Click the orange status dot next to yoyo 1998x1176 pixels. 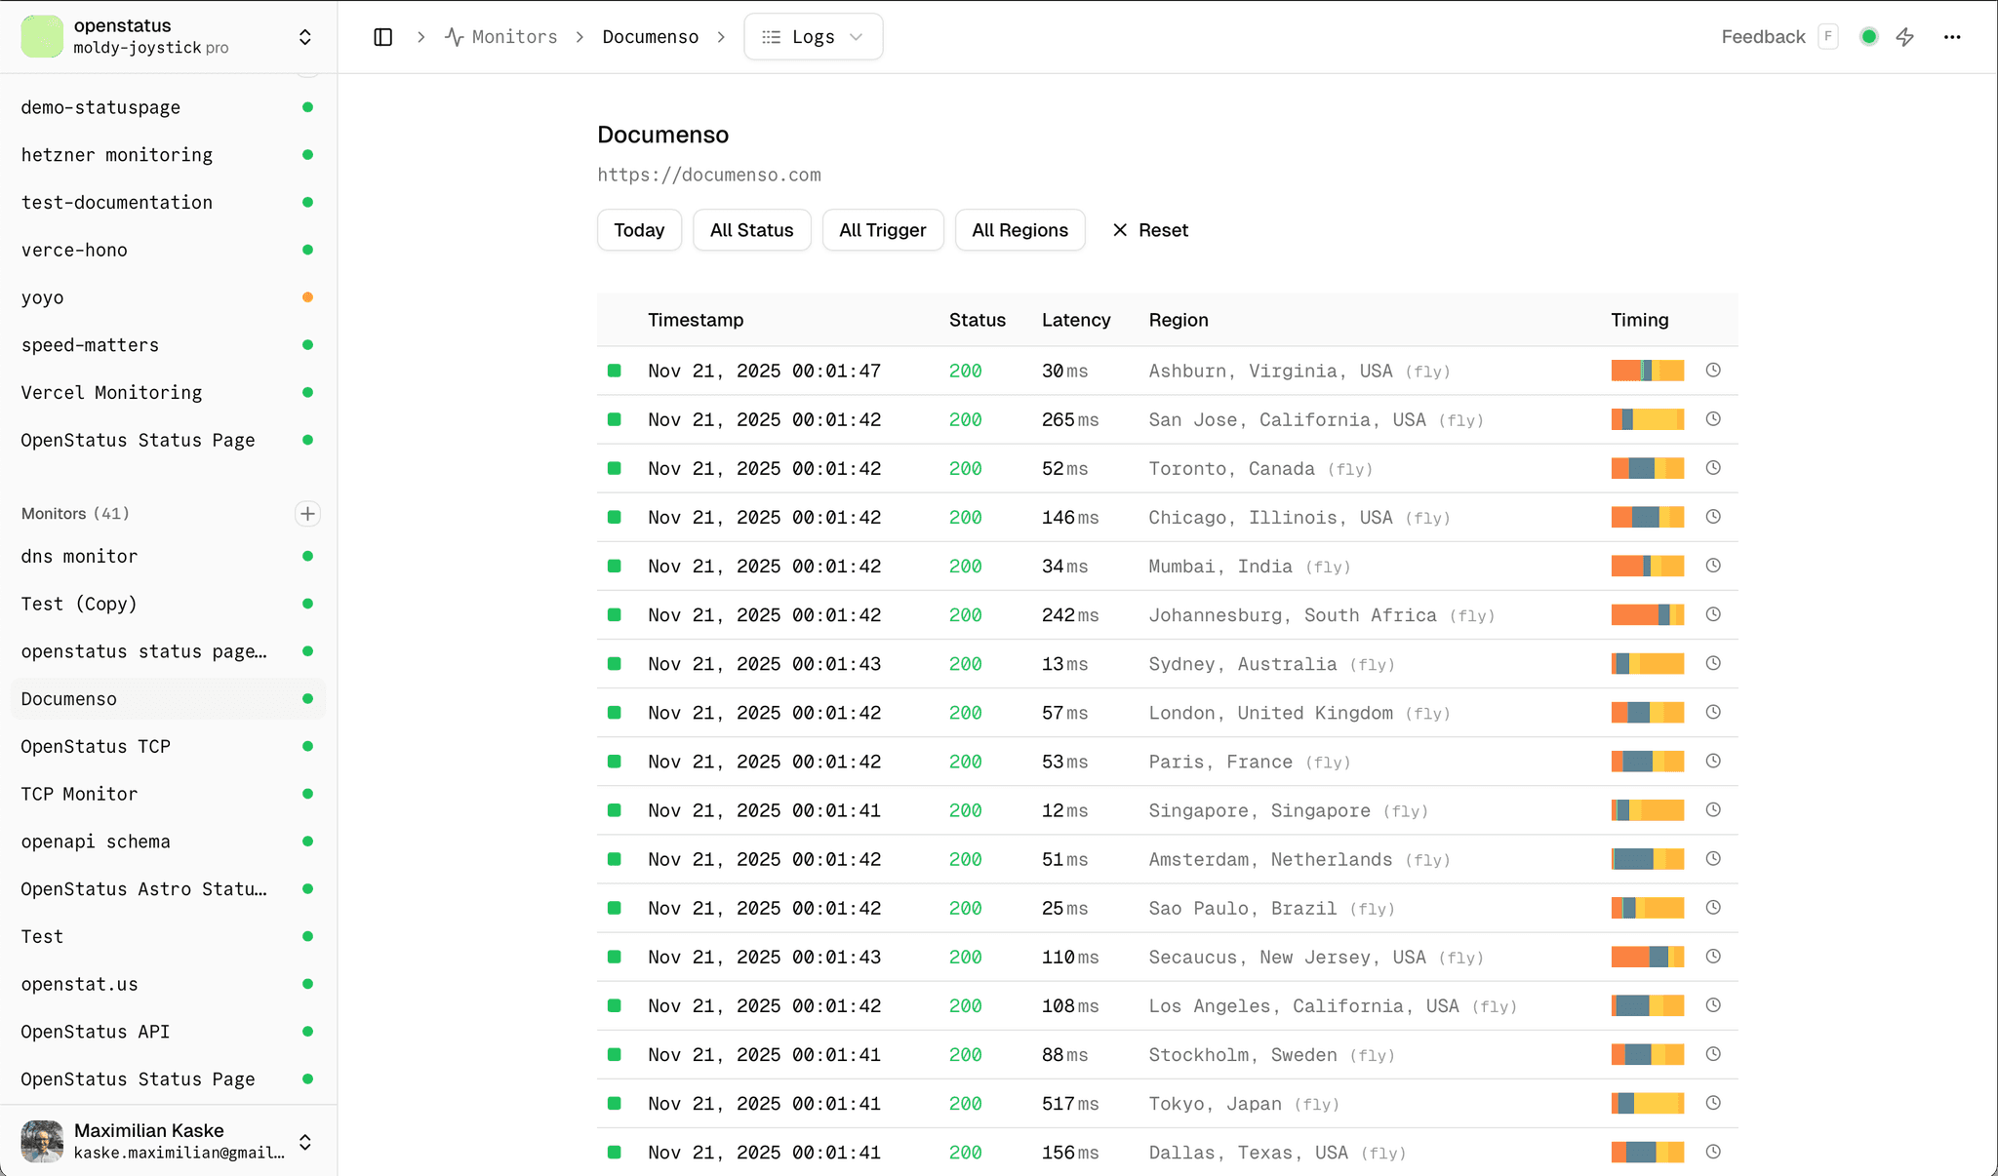(x=307, y=297)
